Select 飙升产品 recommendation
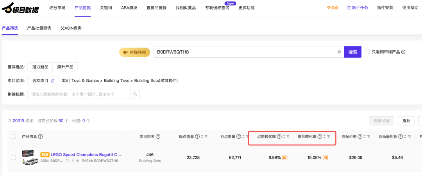Screen dimensions: 422x175 (x=65, y=67)
